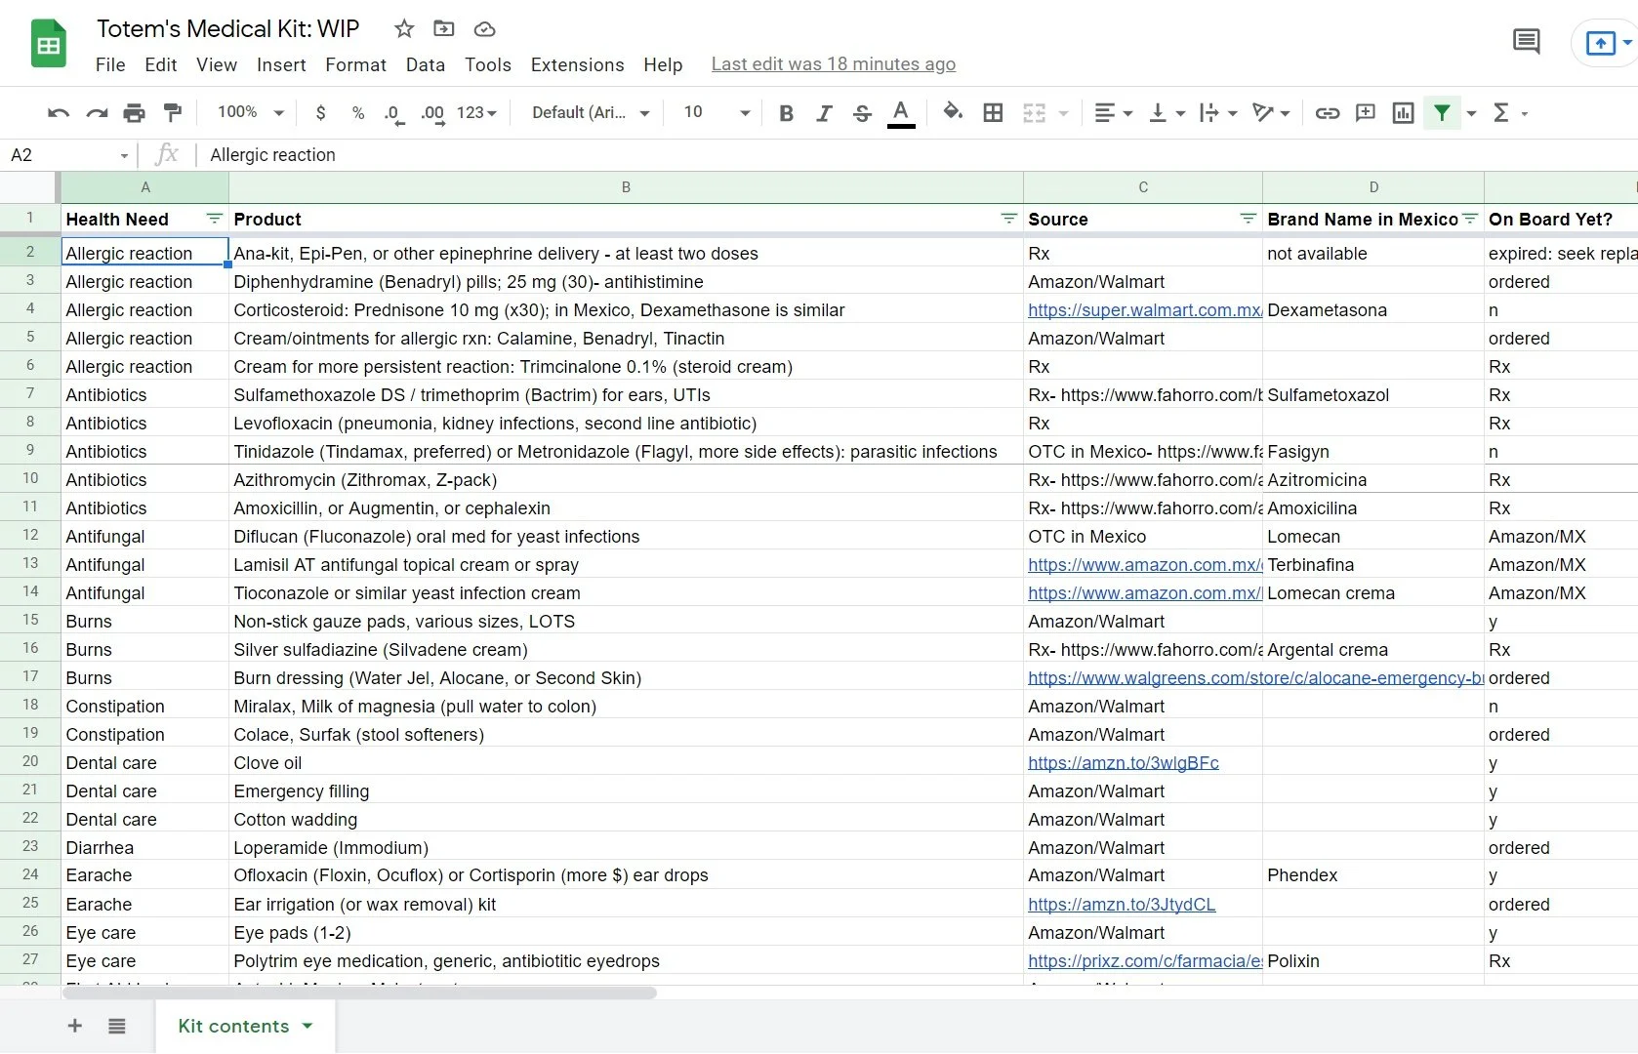The height and width of the screenshot is (1054, 1638).
Task: Open filter views dropdown arrow
Action: [1472, 114]
